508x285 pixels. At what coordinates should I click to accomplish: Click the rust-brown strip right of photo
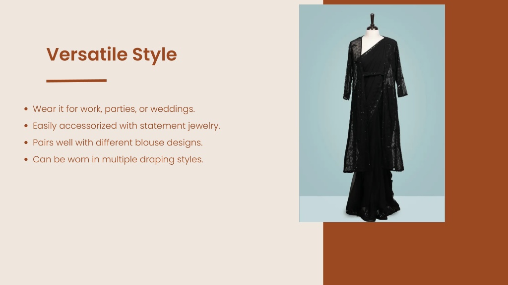pyautogui.click(x=476, y=113)
